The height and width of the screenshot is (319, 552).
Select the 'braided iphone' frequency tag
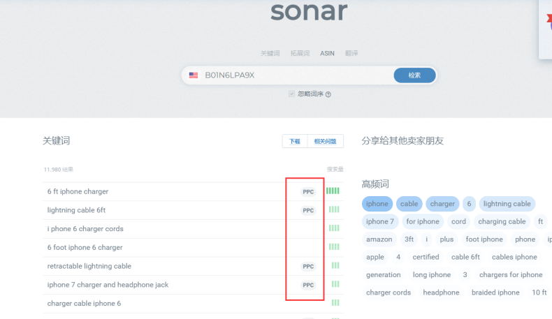pyautogui.click(x=495, y=292)
